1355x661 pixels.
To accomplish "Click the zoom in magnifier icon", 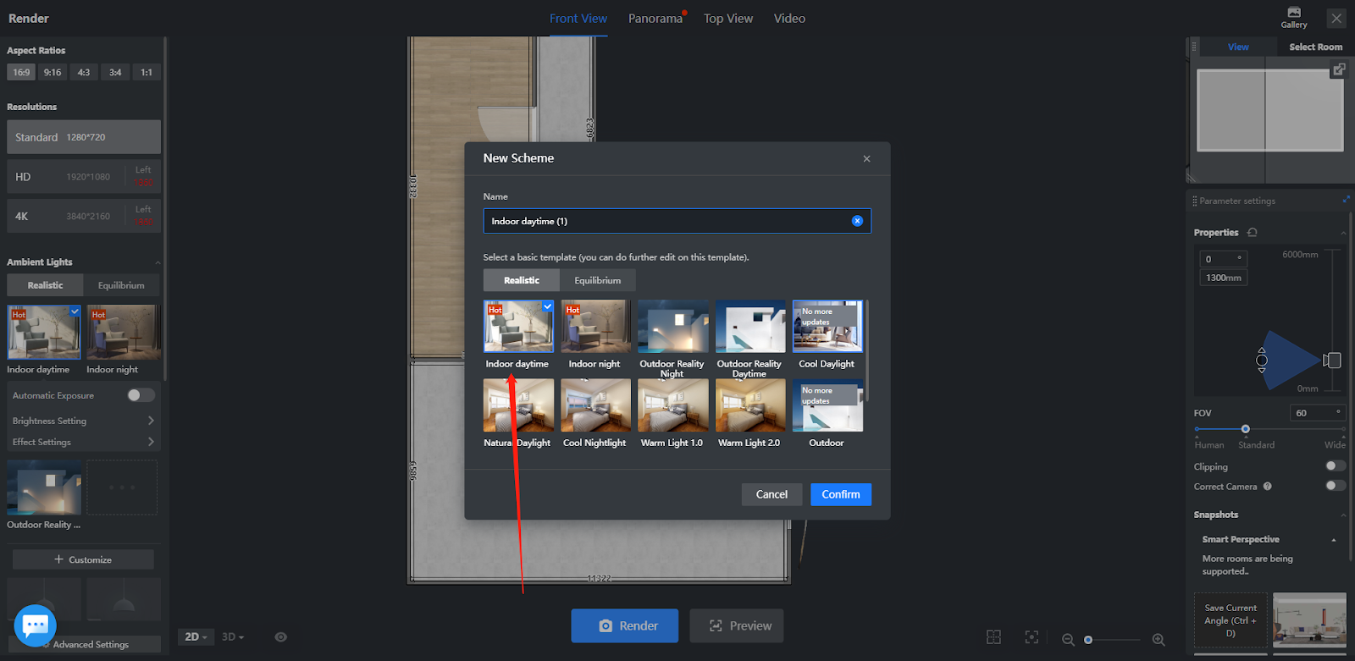I will [x=1159, y=640].
